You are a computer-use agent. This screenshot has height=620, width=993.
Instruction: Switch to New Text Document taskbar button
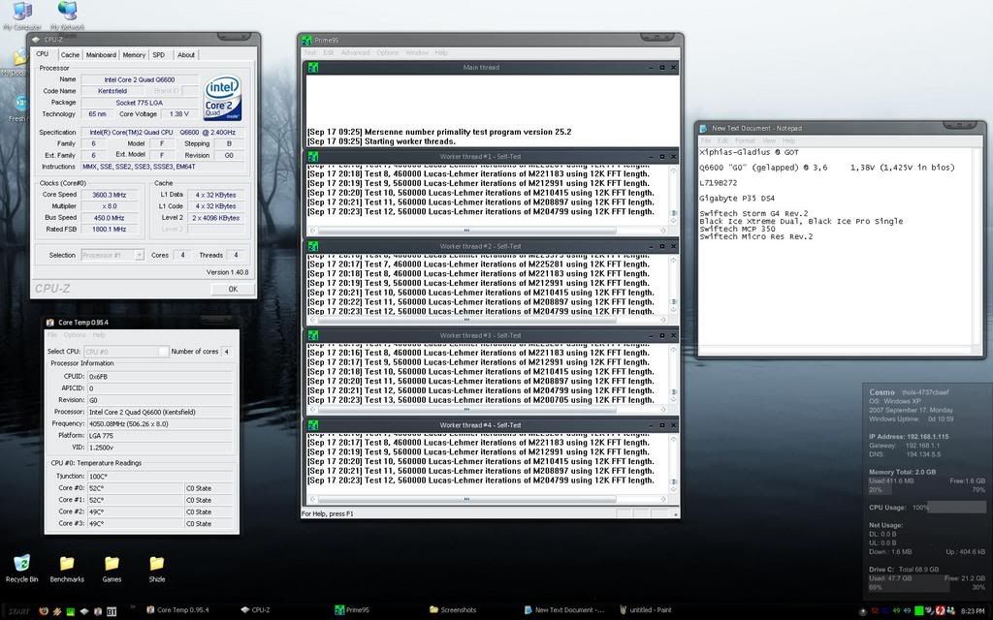tap(564, 610)
